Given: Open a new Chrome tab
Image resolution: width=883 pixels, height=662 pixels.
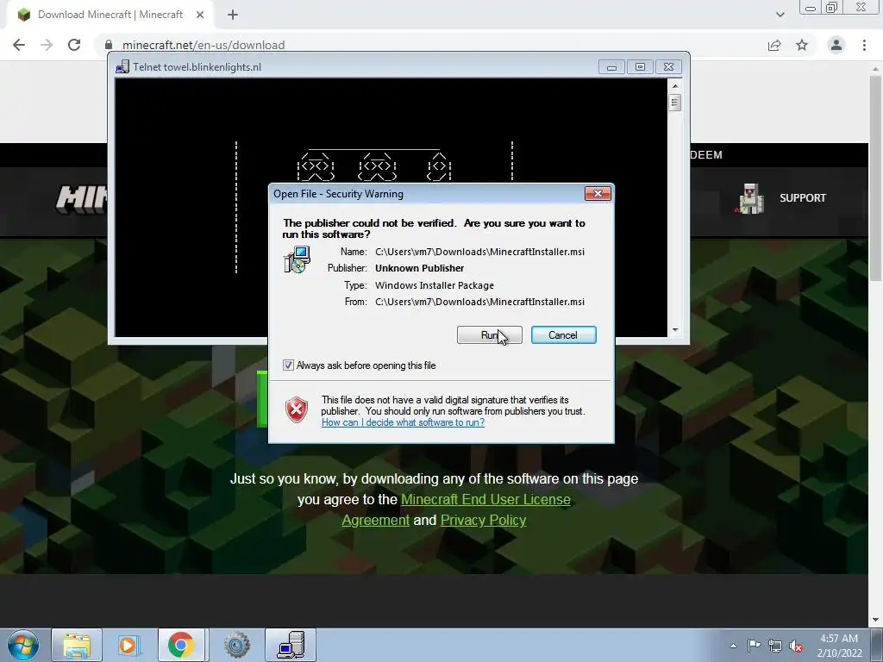Looking at the screenshot, I should pyautogui.click(x=233, y=15).
